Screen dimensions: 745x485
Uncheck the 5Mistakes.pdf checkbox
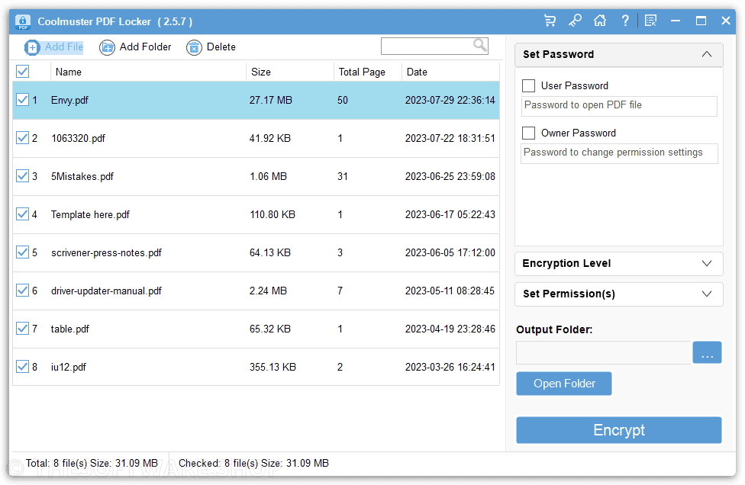click(22, 175)
